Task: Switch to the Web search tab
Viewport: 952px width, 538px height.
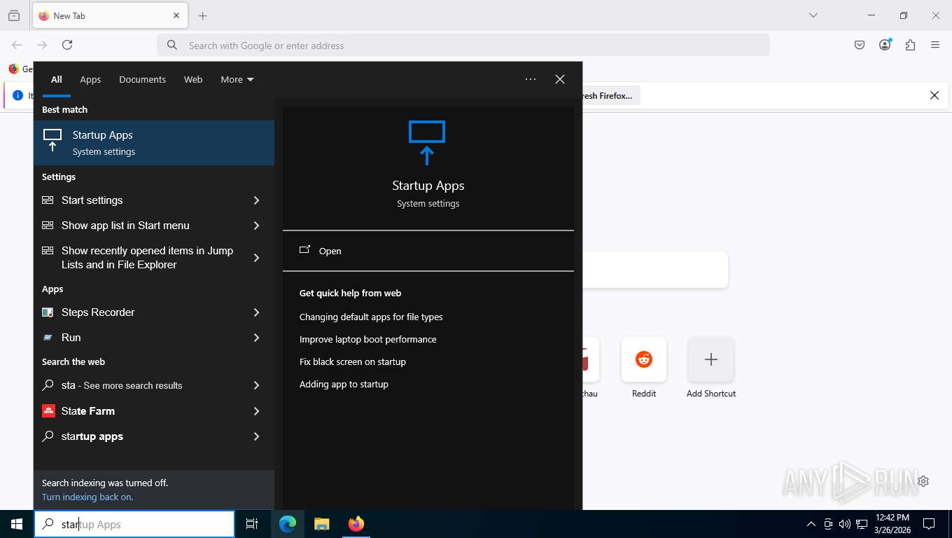Action: coord(193,79)
